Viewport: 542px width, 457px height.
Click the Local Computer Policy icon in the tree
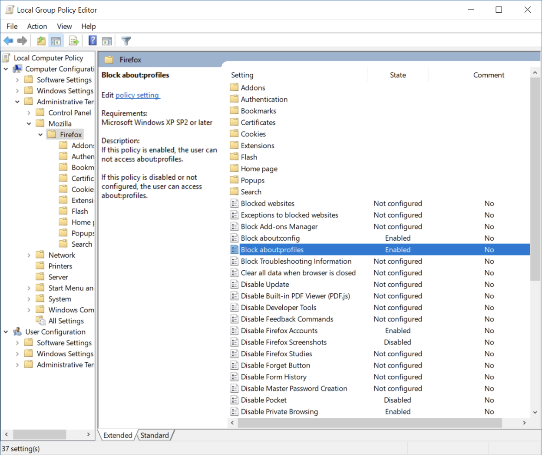(6, 58)
